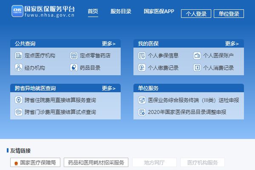Click the 公共查询 section header

tap(25, 44)
